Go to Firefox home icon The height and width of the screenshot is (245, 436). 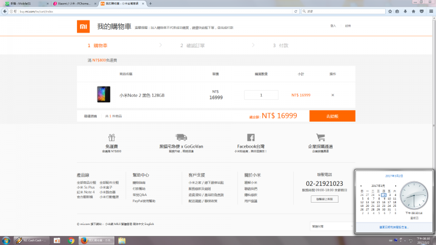[x=414, y=11]
